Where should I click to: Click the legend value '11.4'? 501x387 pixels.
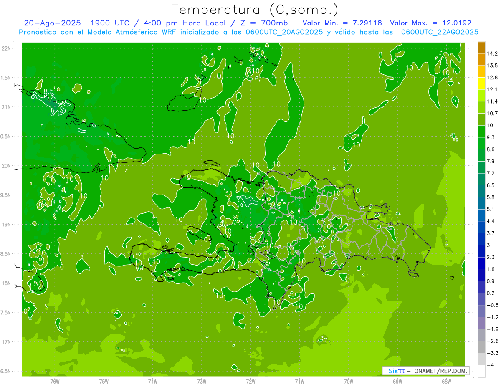pos(492,101)
